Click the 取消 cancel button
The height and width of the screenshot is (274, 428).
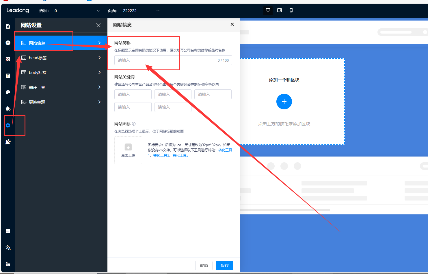(204, 266)
